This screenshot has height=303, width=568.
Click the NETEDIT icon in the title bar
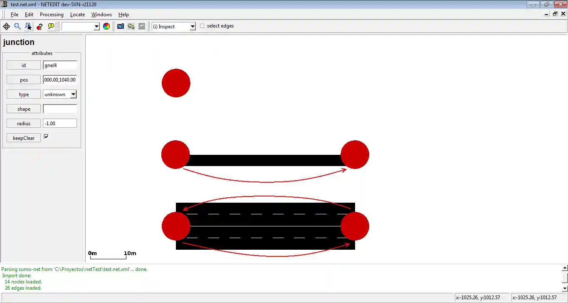click(4, 4)
